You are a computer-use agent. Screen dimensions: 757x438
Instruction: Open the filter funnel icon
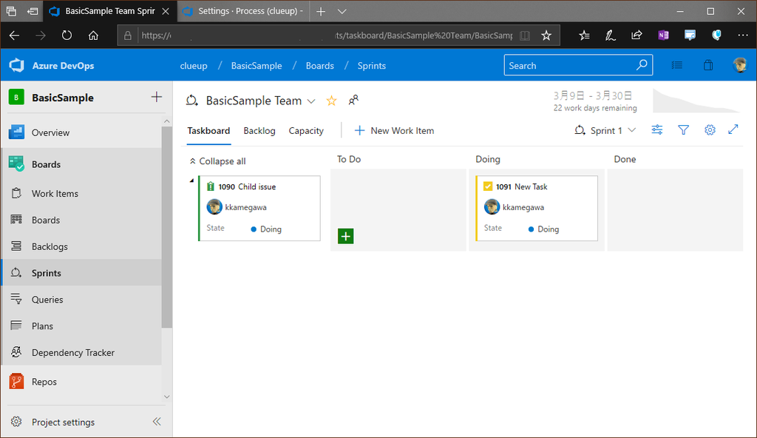click(x=683, y=129)
